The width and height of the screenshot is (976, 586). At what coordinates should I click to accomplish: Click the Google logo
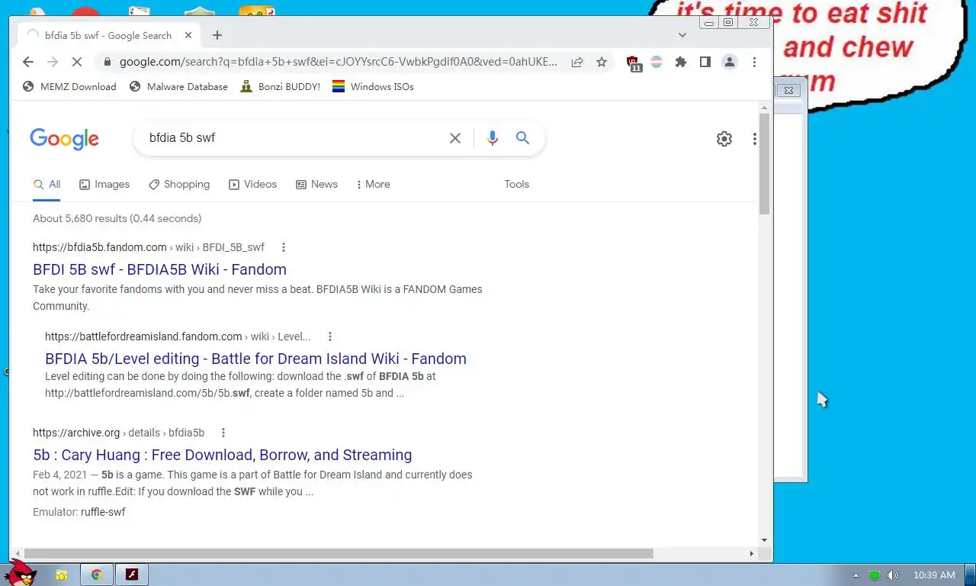coord(65,139)
